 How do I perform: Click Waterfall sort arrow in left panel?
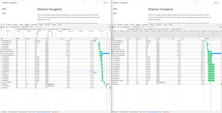coord(109,38)
